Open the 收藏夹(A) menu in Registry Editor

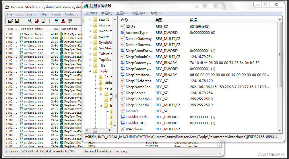click(139, 13)
